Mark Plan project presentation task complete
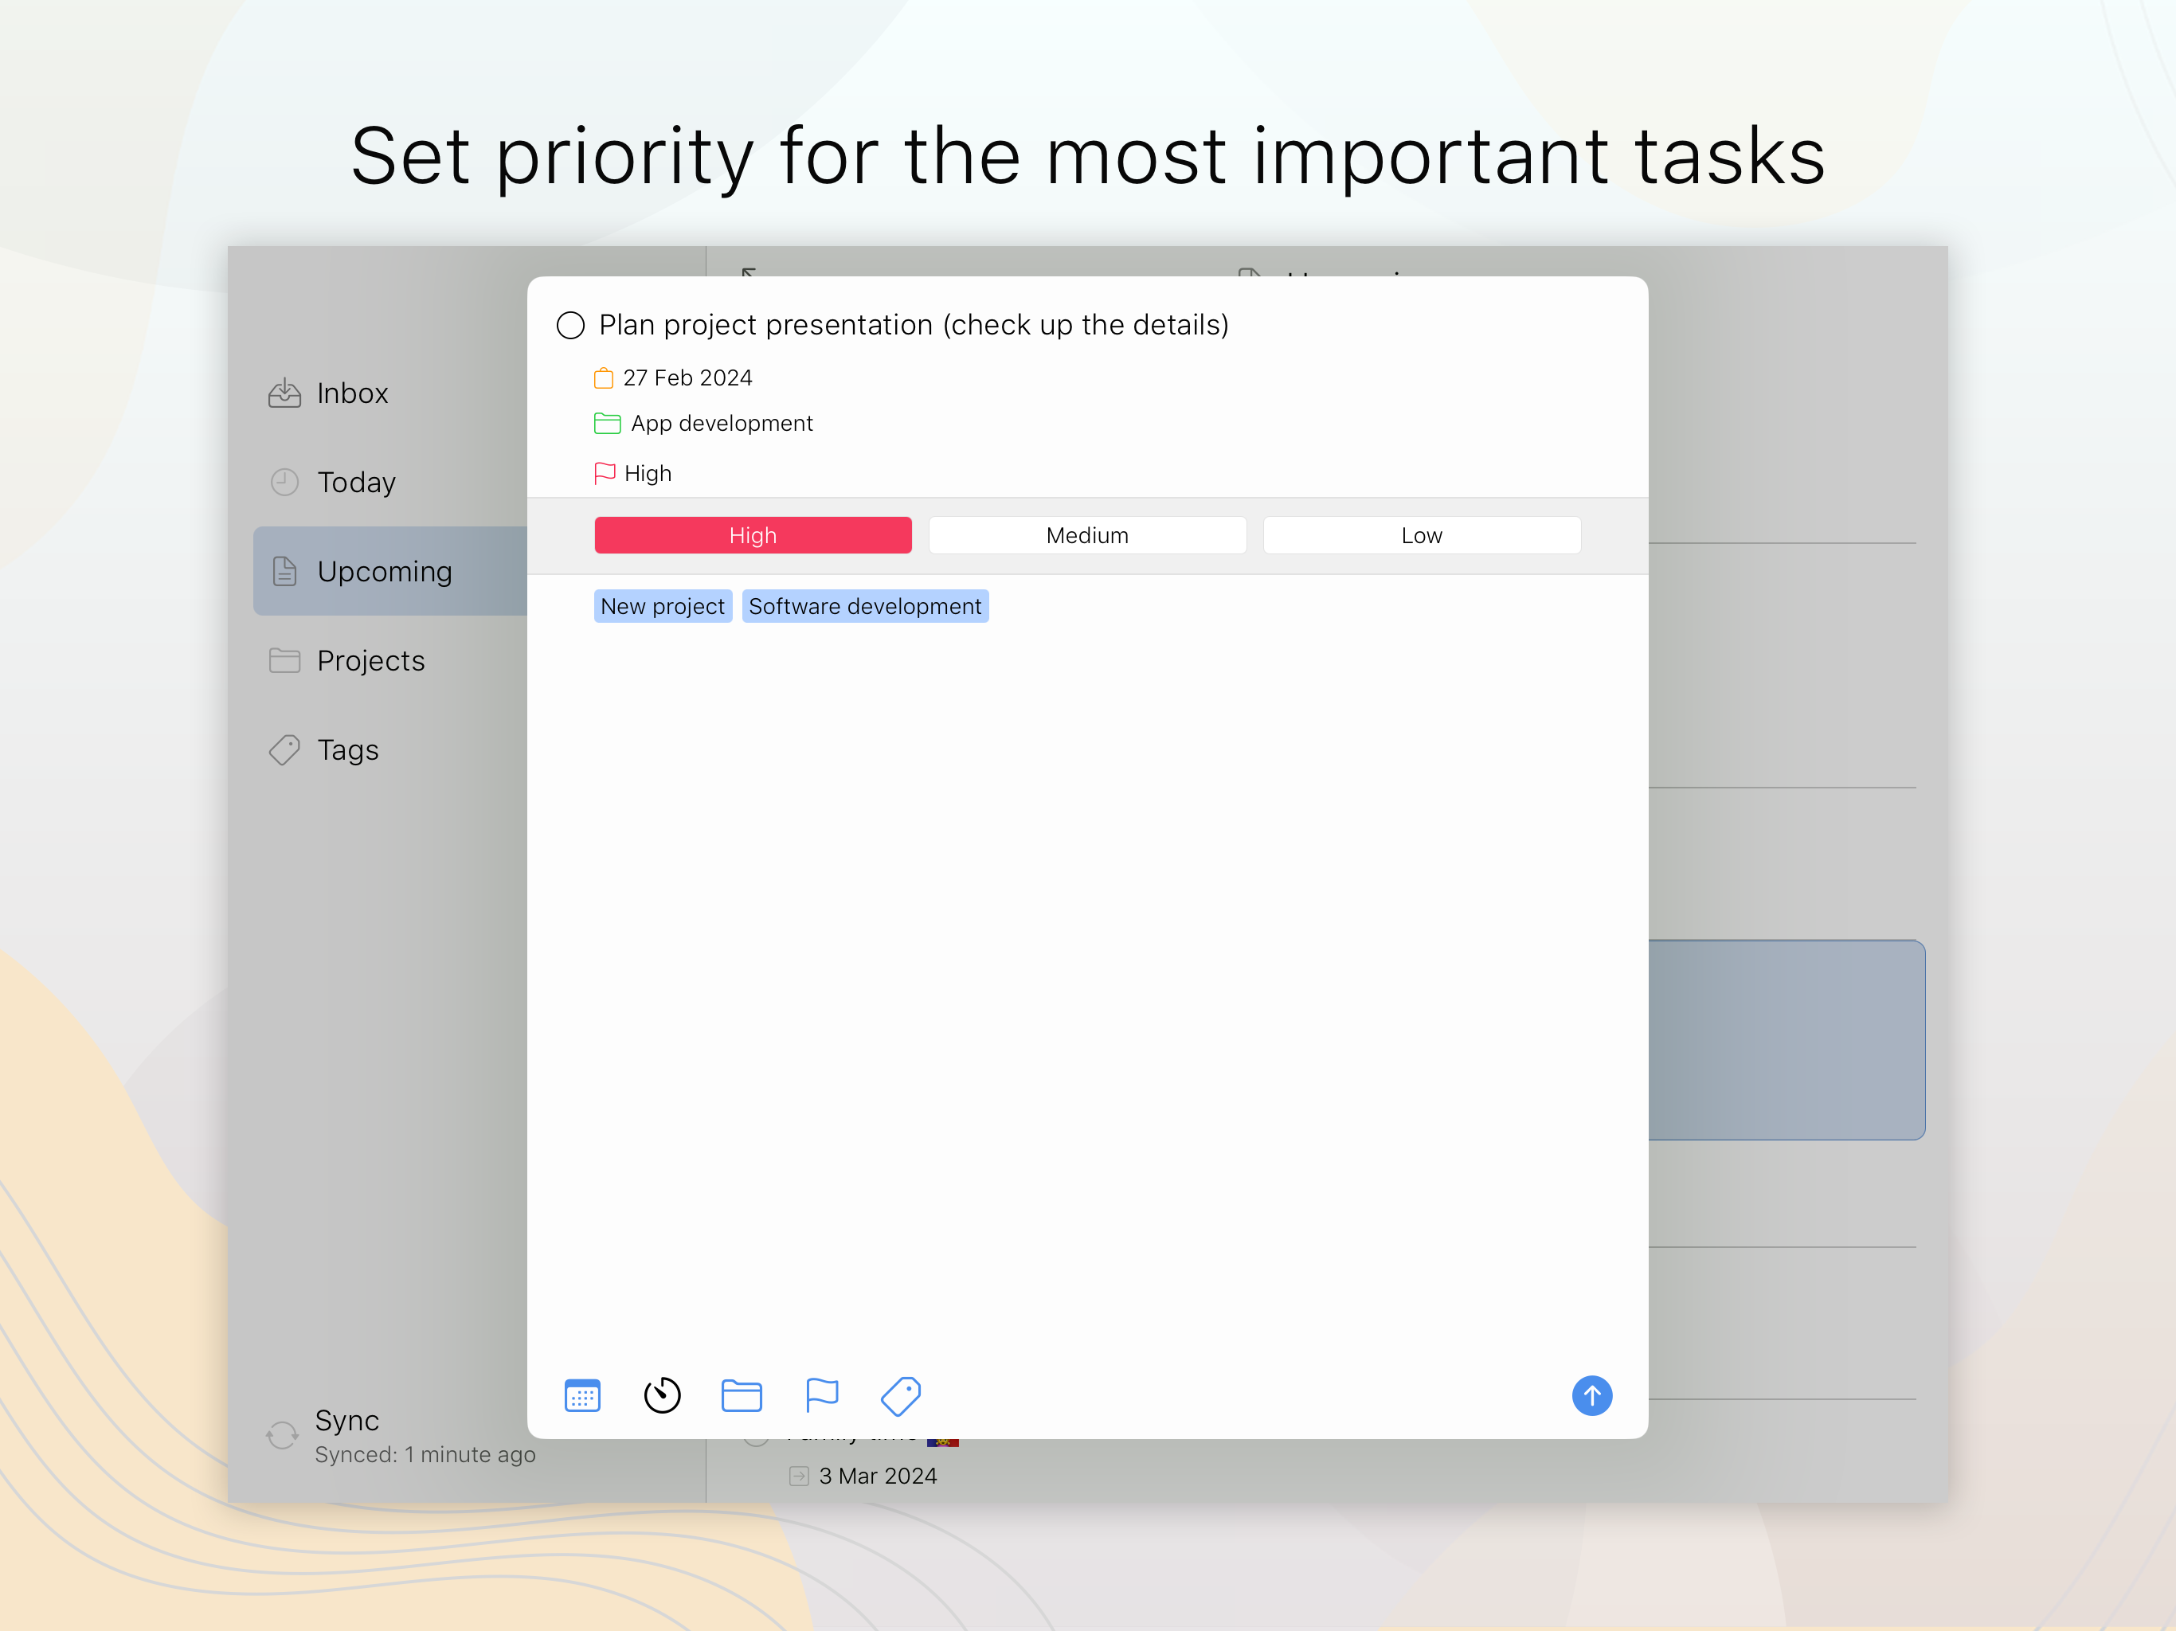 pyautogui.click(x=570, y=325)
